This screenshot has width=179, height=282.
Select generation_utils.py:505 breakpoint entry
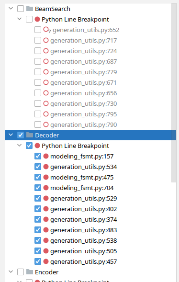tap(84, 251)
